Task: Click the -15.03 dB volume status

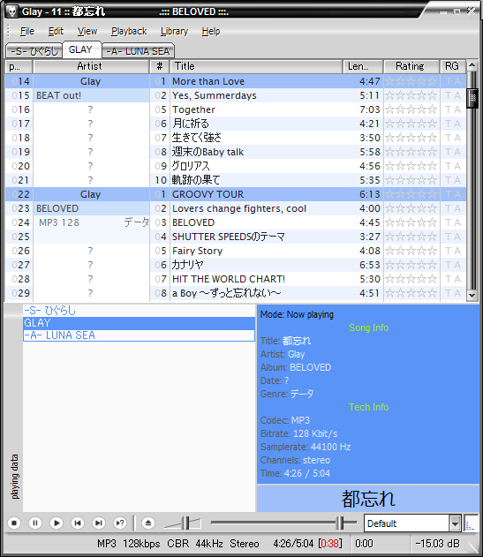Action: click(437, 544)
